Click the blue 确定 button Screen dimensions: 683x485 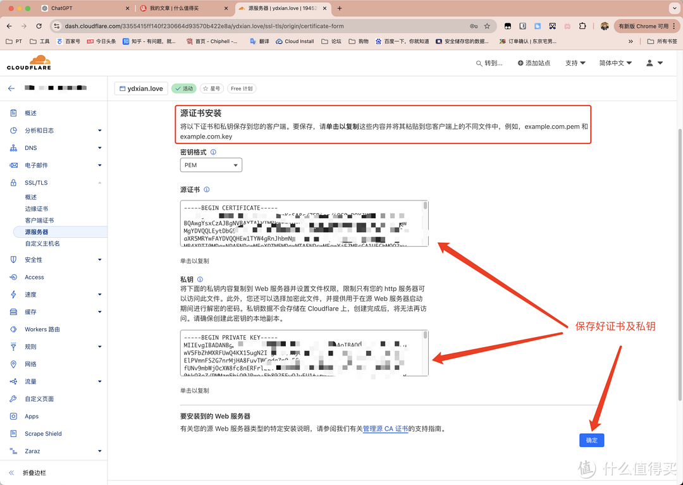(591, 440)
